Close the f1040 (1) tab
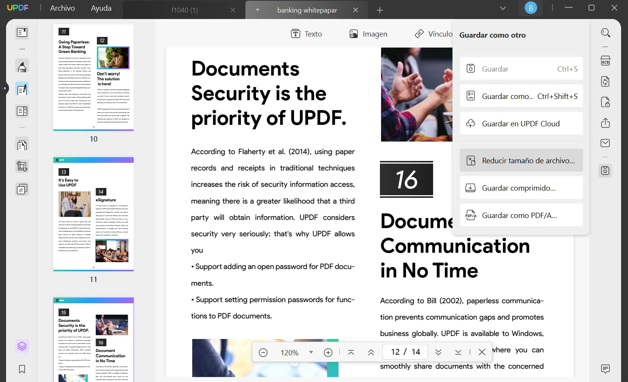Image resolution: width=628 pixels, height=382 pixels. click(x=233, y=10)
